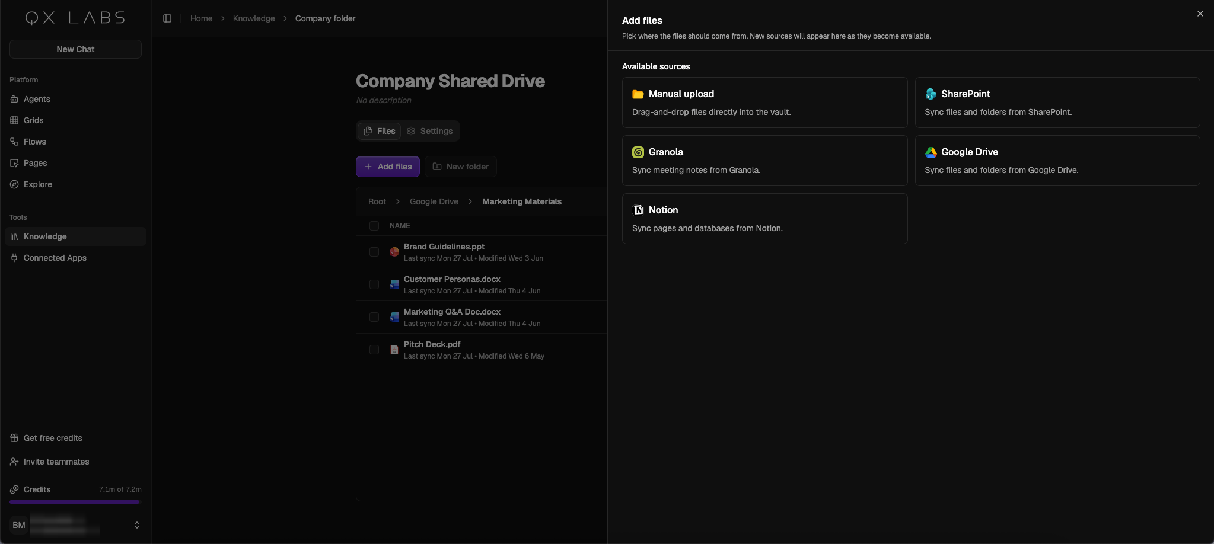Image resolution: width=1214 pixels, height=544 pixels.
Task: Click the Agents robot icon
Action: pos(14,99)
